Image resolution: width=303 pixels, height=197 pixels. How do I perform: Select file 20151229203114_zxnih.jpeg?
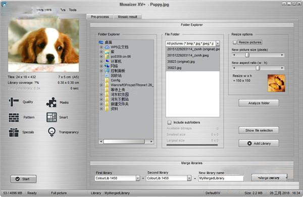click(193, 56)
